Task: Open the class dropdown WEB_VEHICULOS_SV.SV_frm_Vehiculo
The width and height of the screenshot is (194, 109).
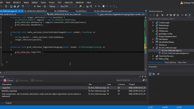Action: pyautogui.click(x=72, y=15)
